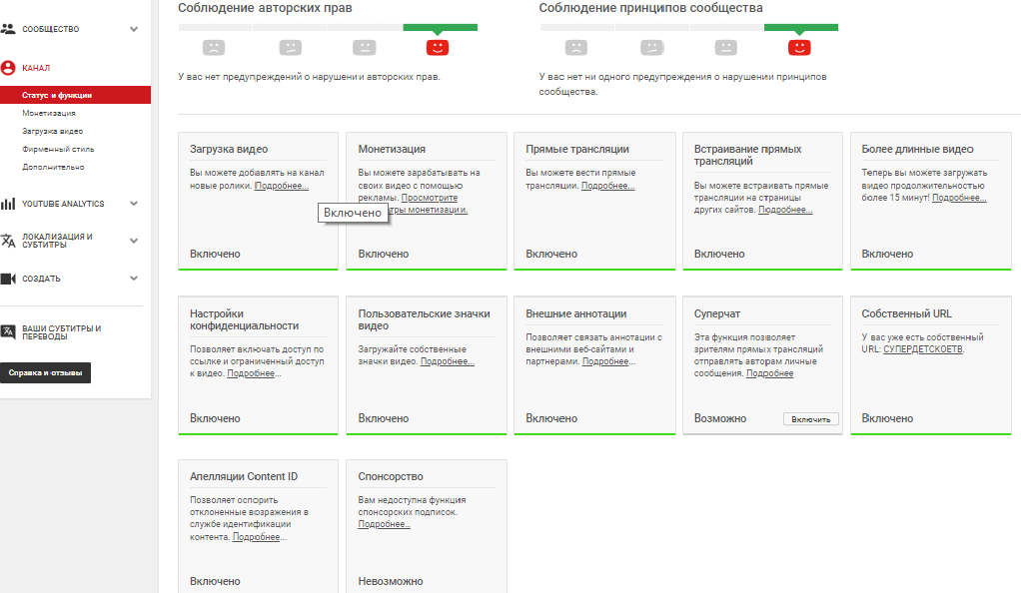Click the Community people icon in sidebar
1021x593 pixels.
[x=8, y=29]
